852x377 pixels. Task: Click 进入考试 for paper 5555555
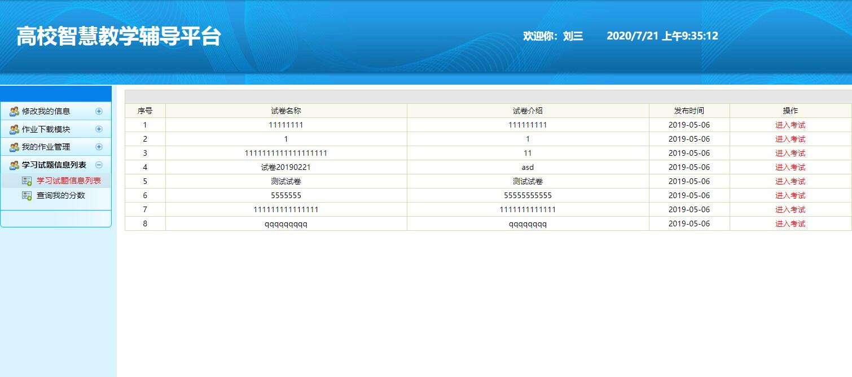791,195
